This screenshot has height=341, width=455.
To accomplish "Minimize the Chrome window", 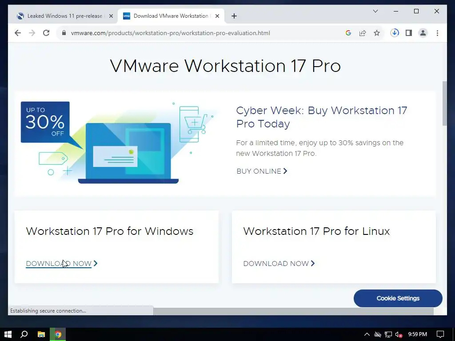I will coord(396,11).
